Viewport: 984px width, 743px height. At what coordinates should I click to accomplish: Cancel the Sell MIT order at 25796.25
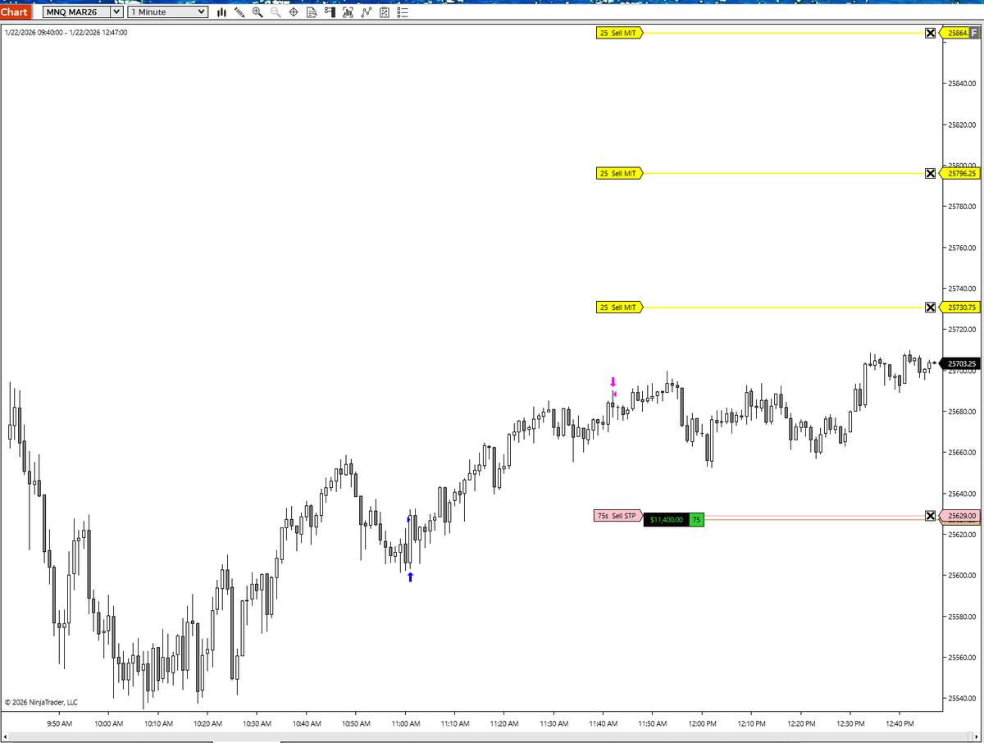point(930,174)
